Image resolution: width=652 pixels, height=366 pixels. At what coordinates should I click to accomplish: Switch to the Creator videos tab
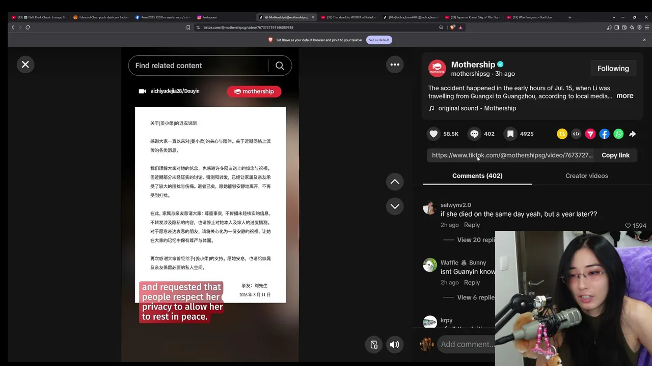coord(587,176)
